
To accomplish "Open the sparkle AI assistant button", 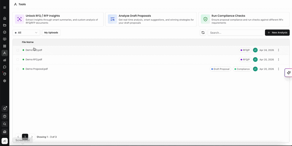I will click(289, 72).
